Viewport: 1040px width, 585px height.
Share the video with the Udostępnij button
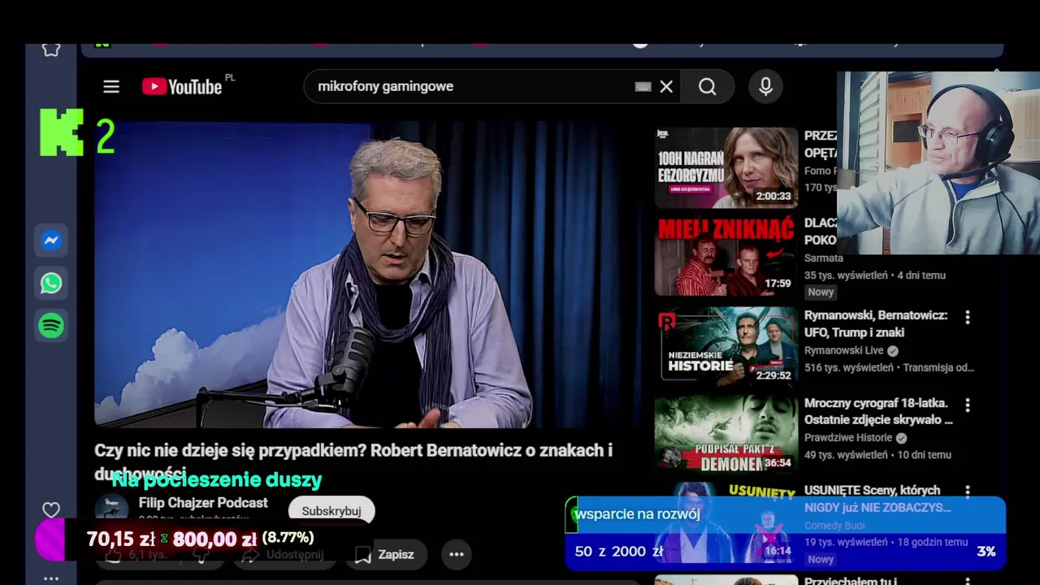coord(284,554)
